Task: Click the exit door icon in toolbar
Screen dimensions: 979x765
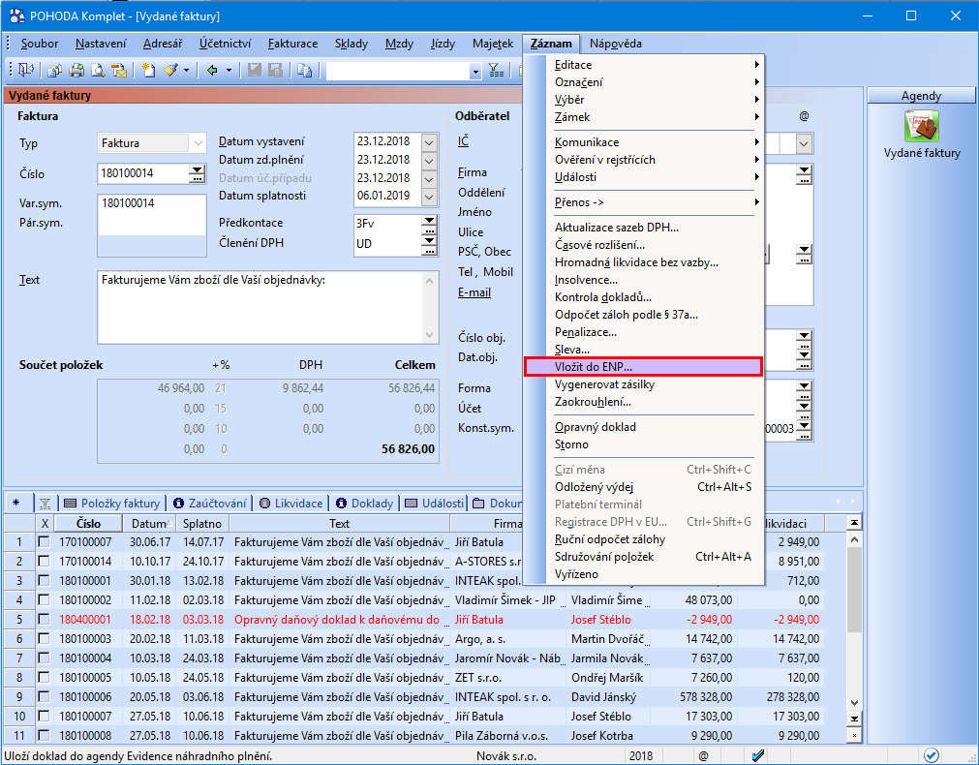Action: [24, 70]
